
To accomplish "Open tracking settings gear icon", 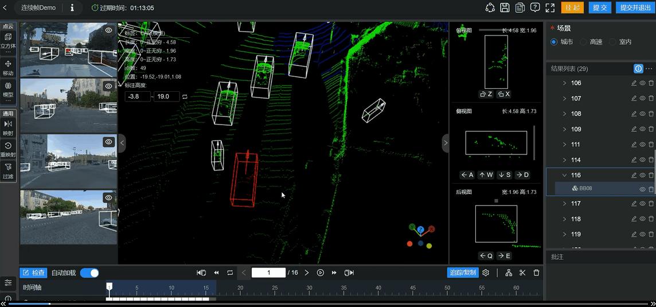I will (x=486, y=273).
